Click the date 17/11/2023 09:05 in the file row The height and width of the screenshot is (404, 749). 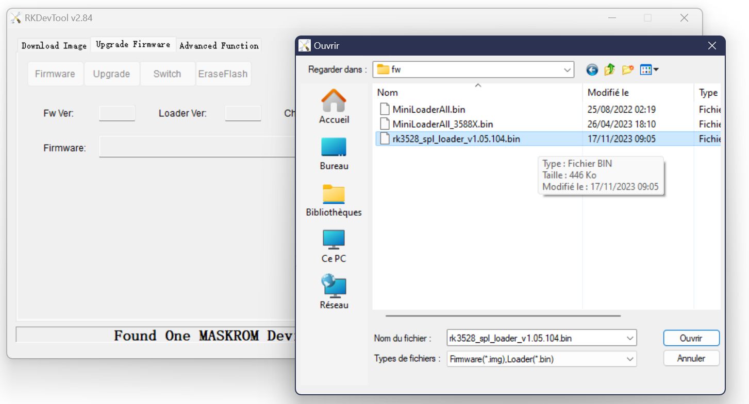[621, 139]
